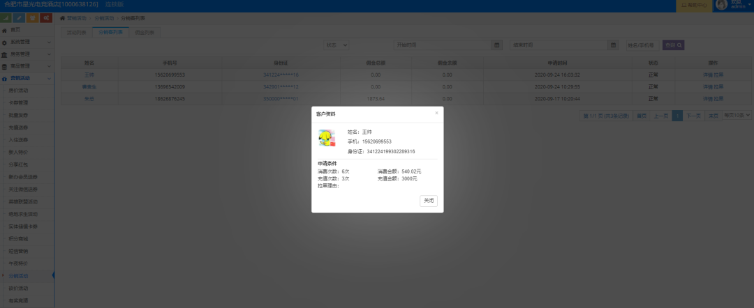Click the gear icon beside 系统管理
The width and height of the screenshot is (754, 308).
4,43
